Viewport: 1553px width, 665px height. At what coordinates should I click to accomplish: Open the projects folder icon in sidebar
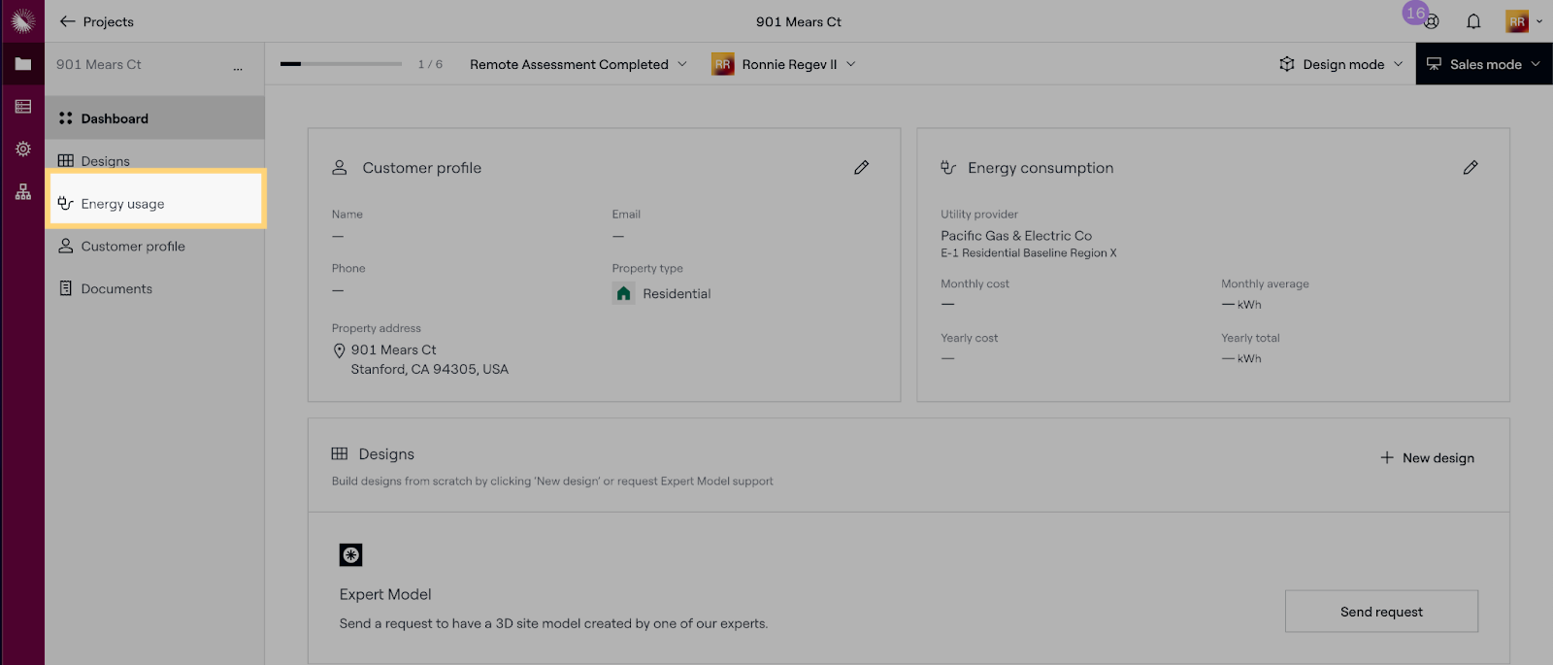click(x=23, y=64)
